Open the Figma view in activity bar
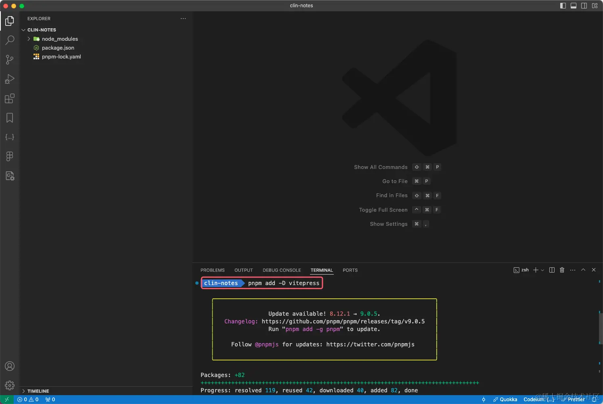 pyautogui.click(x=10, y=156)
